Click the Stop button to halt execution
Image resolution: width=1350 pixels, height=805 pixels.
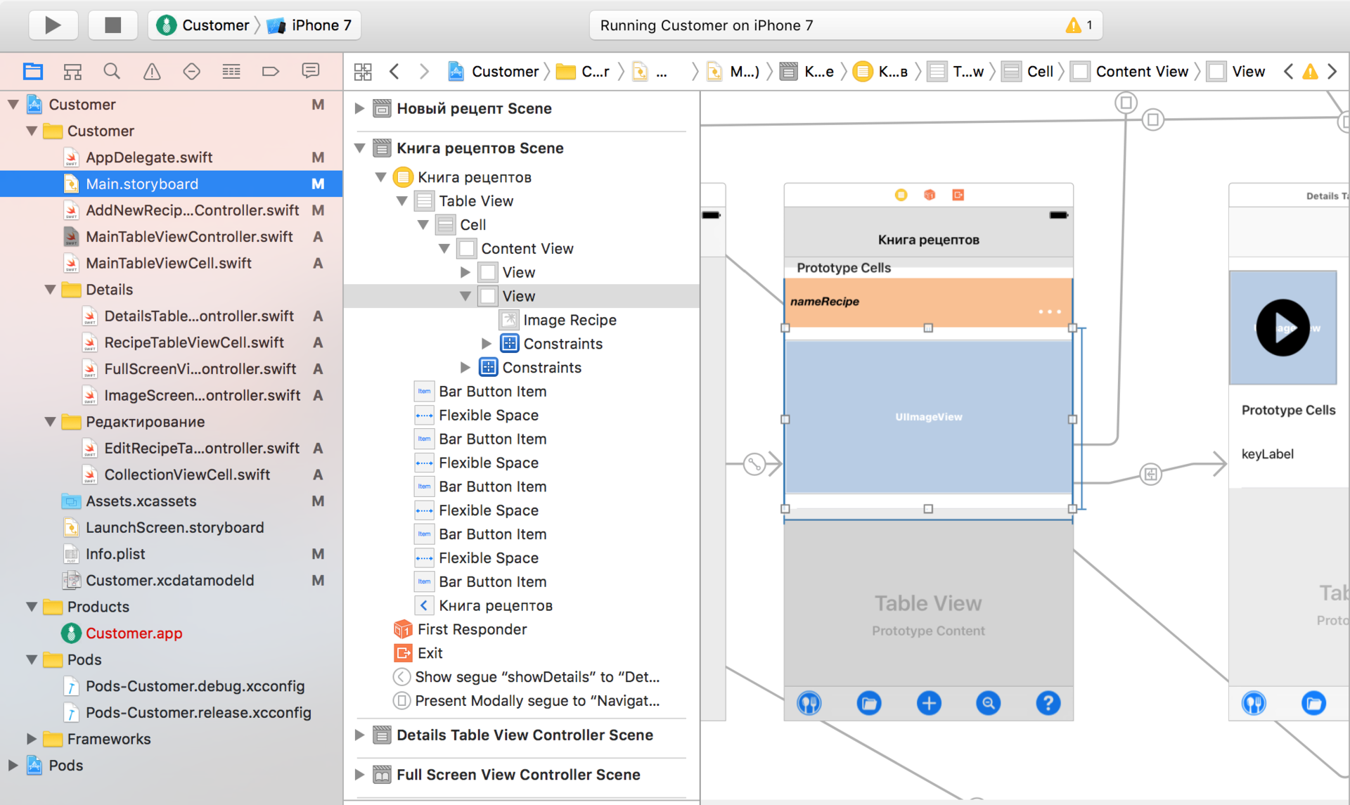112,25
